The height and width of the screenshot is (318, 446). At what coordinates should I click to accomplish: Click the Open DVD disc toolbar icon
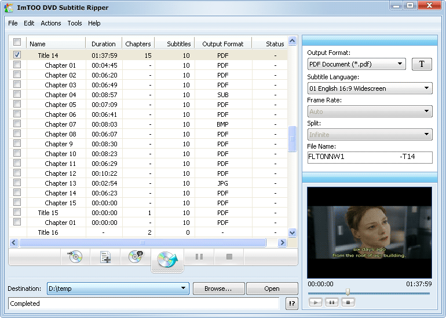(x=75, y=257)
